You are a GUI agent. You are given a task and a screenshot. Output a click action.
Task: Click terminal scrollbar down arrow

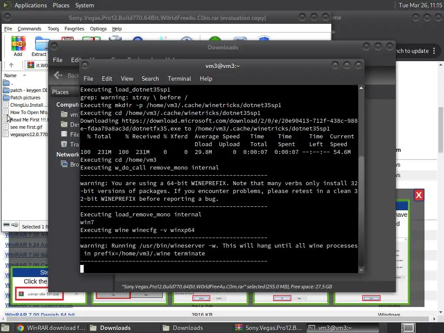pyautogui.click(x=361, y=271)
